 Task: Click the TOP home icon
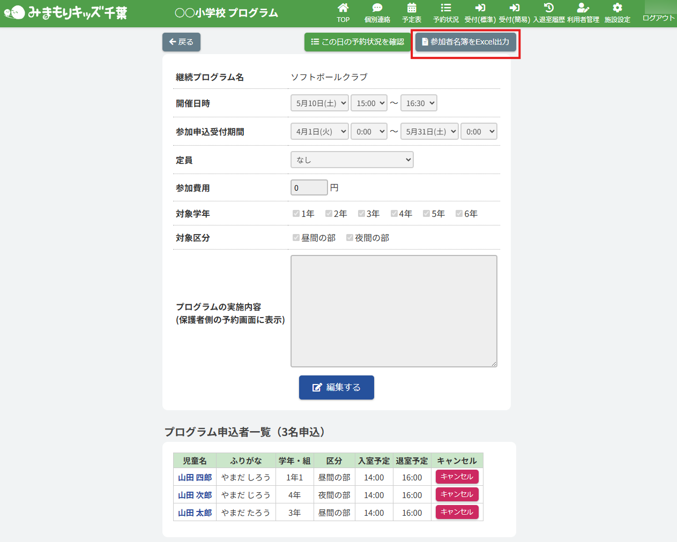[343, 8]
